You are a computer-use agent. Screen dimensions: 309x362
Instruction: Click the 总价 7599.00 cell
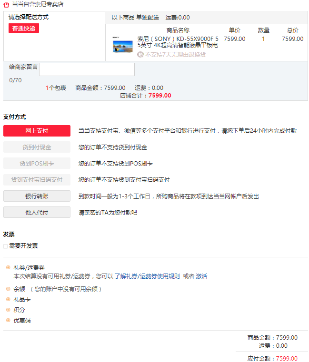click(x=293, y=39)
